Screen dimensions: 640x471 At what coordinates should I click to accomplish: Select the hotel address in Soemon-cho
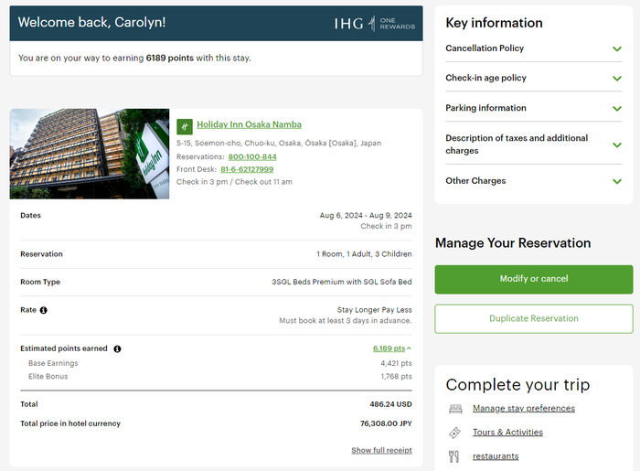click(279, 144)
